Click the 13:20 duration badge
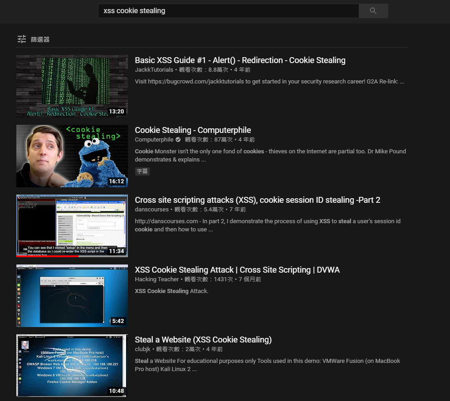Image resolution: width=450 pixels, height=401 pixels. point(117,112)
